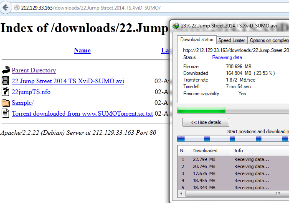Open the 22.Jump.Street.2014.TS.XviD-SUMO.avi link
Screen dimensions: 289x203
click(68, 81)
